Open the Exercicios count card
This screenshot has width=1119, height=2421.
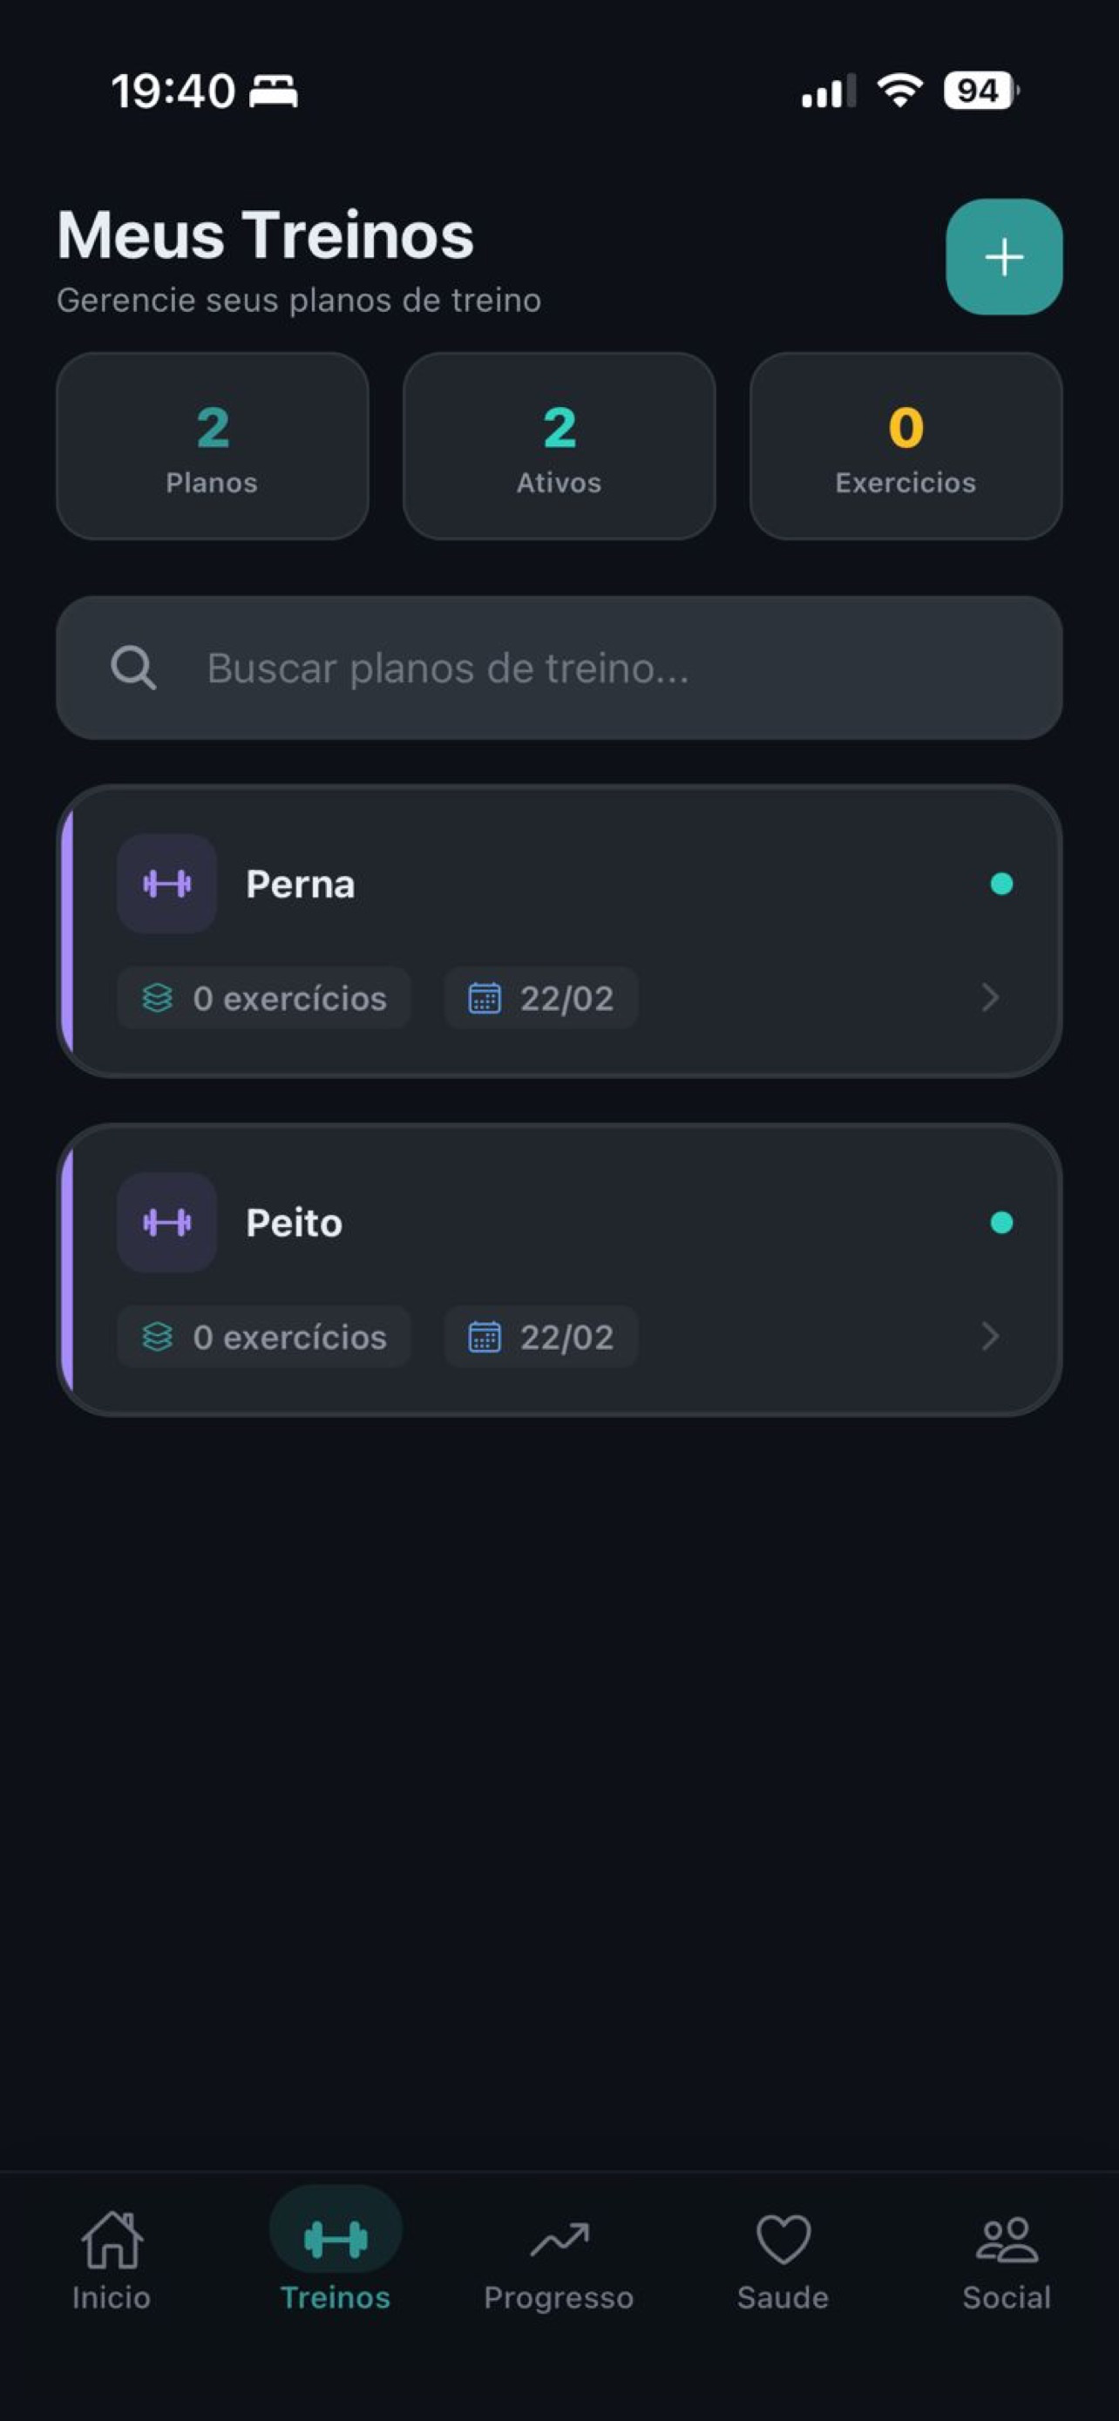click(x=905, y=445)
